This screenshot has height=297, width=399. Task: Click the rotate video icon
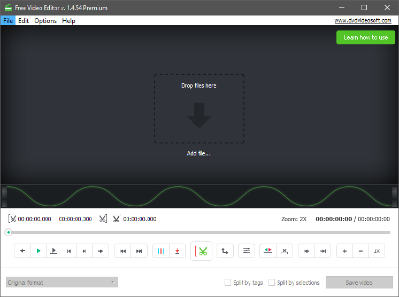coord(225,251)
